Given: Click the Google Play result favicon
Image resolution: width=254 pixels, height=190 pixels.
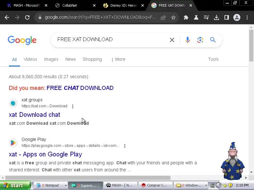Looking at the screenshot, I should pos(13,143).
